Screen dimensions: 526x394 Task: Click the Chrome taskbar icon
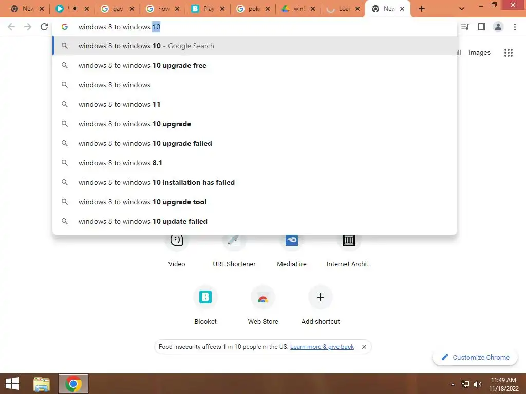(x=73, y=384)
